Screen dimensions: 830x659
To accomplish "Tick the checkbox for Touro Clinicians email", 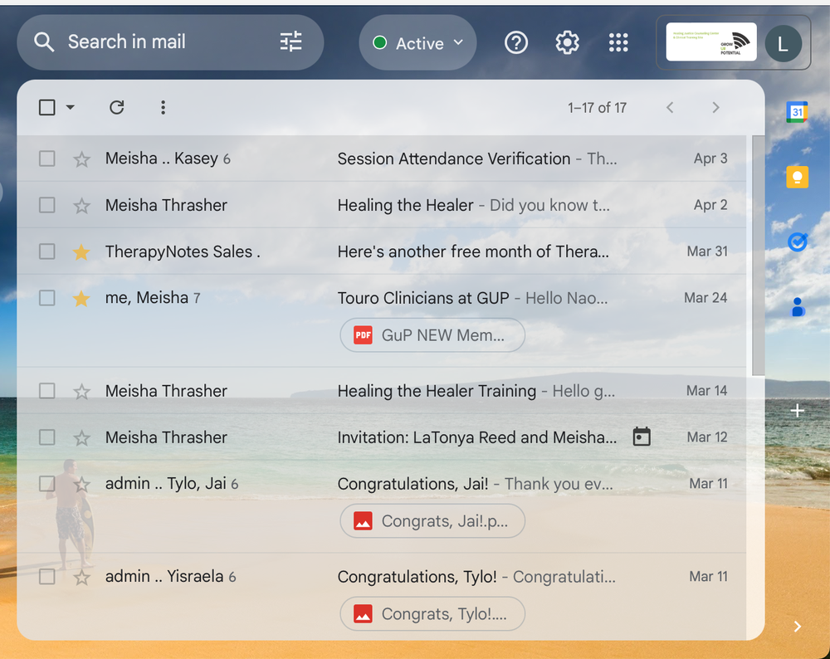I will click(x=47, y=298).
